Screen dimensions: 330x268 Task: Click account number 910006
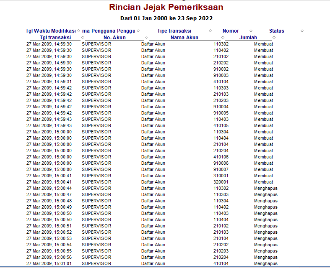221,163
